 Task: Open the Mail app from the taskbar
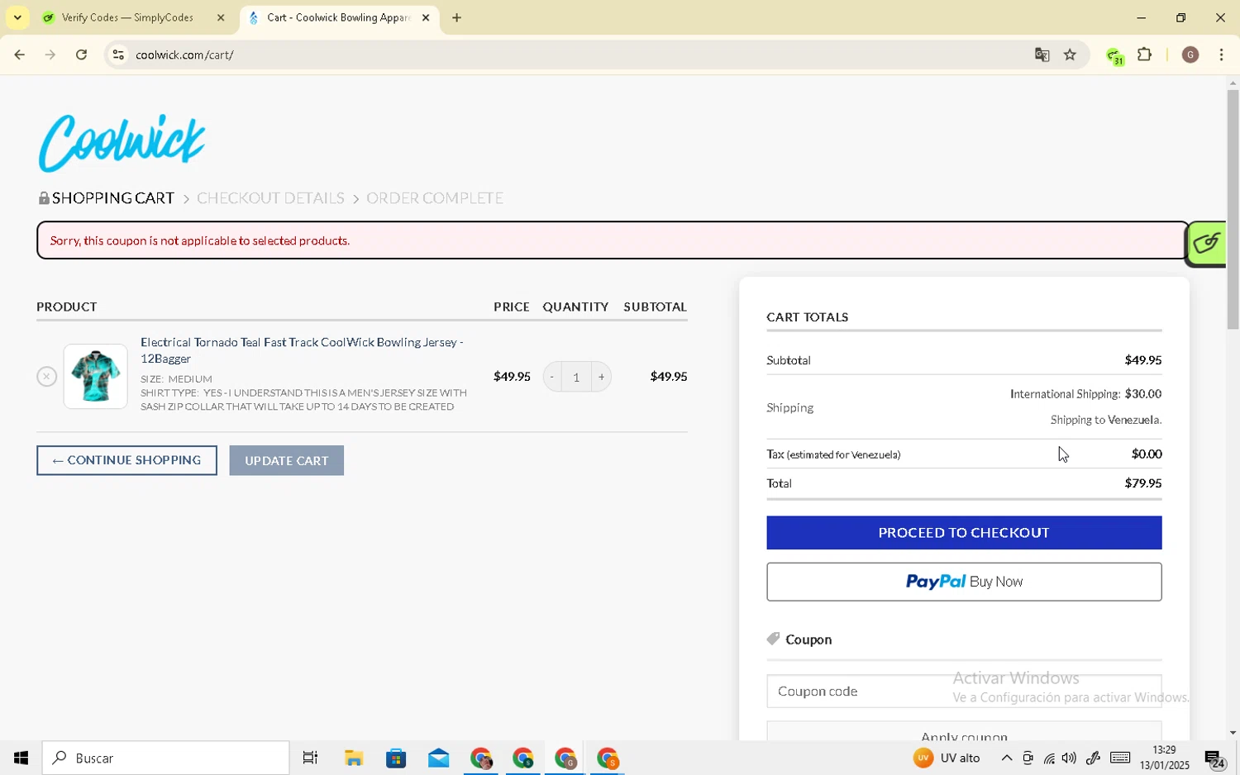point(438,758)
